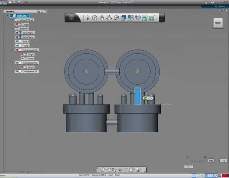Select the Pattern grid tool icon
229x178 pixels.
coord(131,18)
